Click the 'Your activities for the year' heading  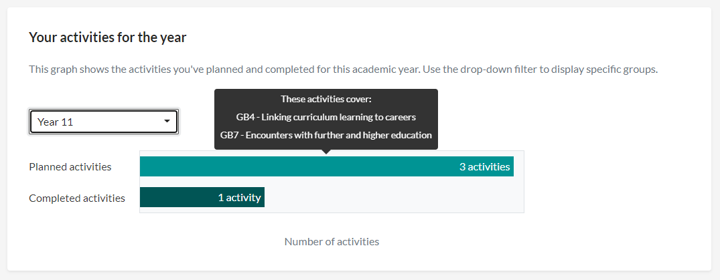[107, 37]
